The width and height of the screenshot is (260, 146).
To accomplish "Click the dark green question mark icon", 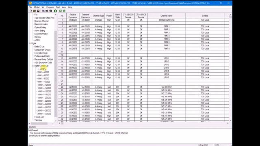I will [55, 11].
